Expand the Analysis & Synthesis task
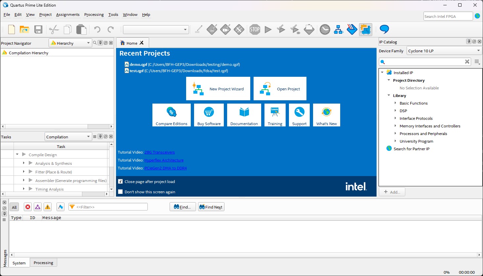This screenshot has height=276, width=483. pos(23,163)
